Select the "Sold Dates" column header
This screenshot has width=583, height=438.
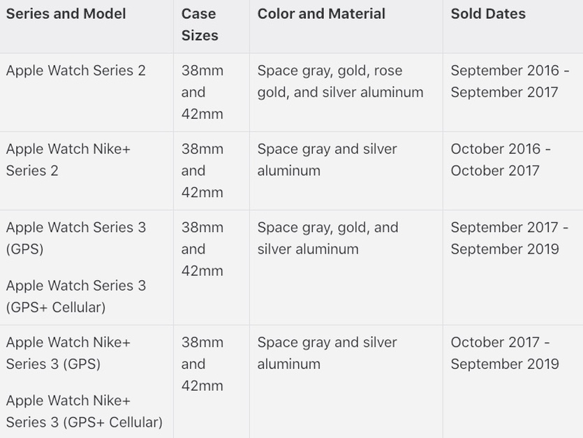[488, 14]
